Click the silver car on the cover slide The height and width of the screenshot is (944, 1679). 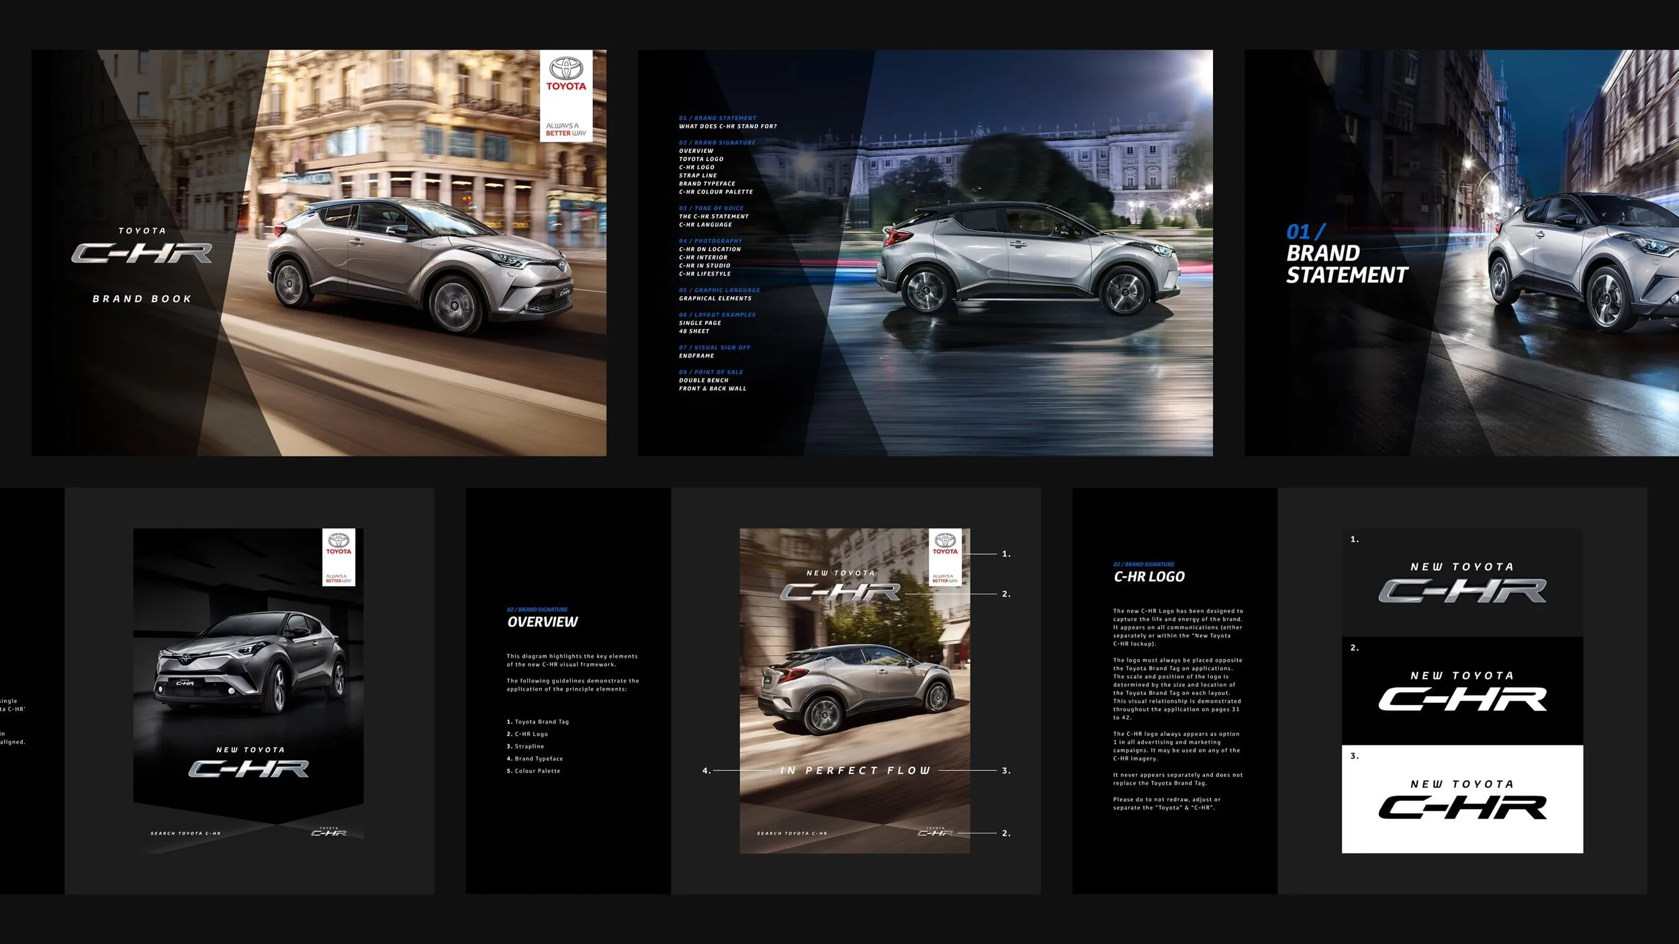tap(420, 265)
